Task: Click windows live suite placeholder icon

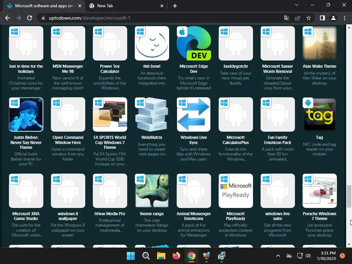Action: [x=278, y=191]
